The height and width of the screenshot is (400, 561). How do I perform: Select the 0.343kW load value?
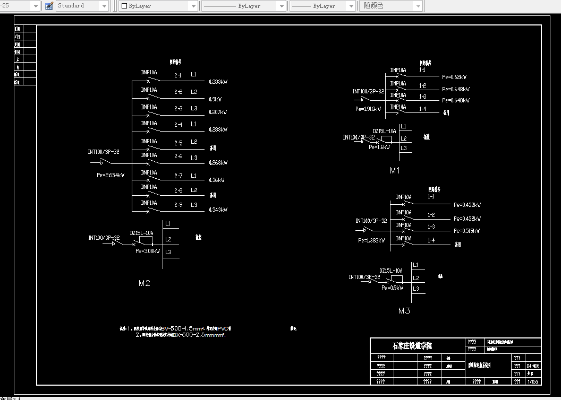218,210
